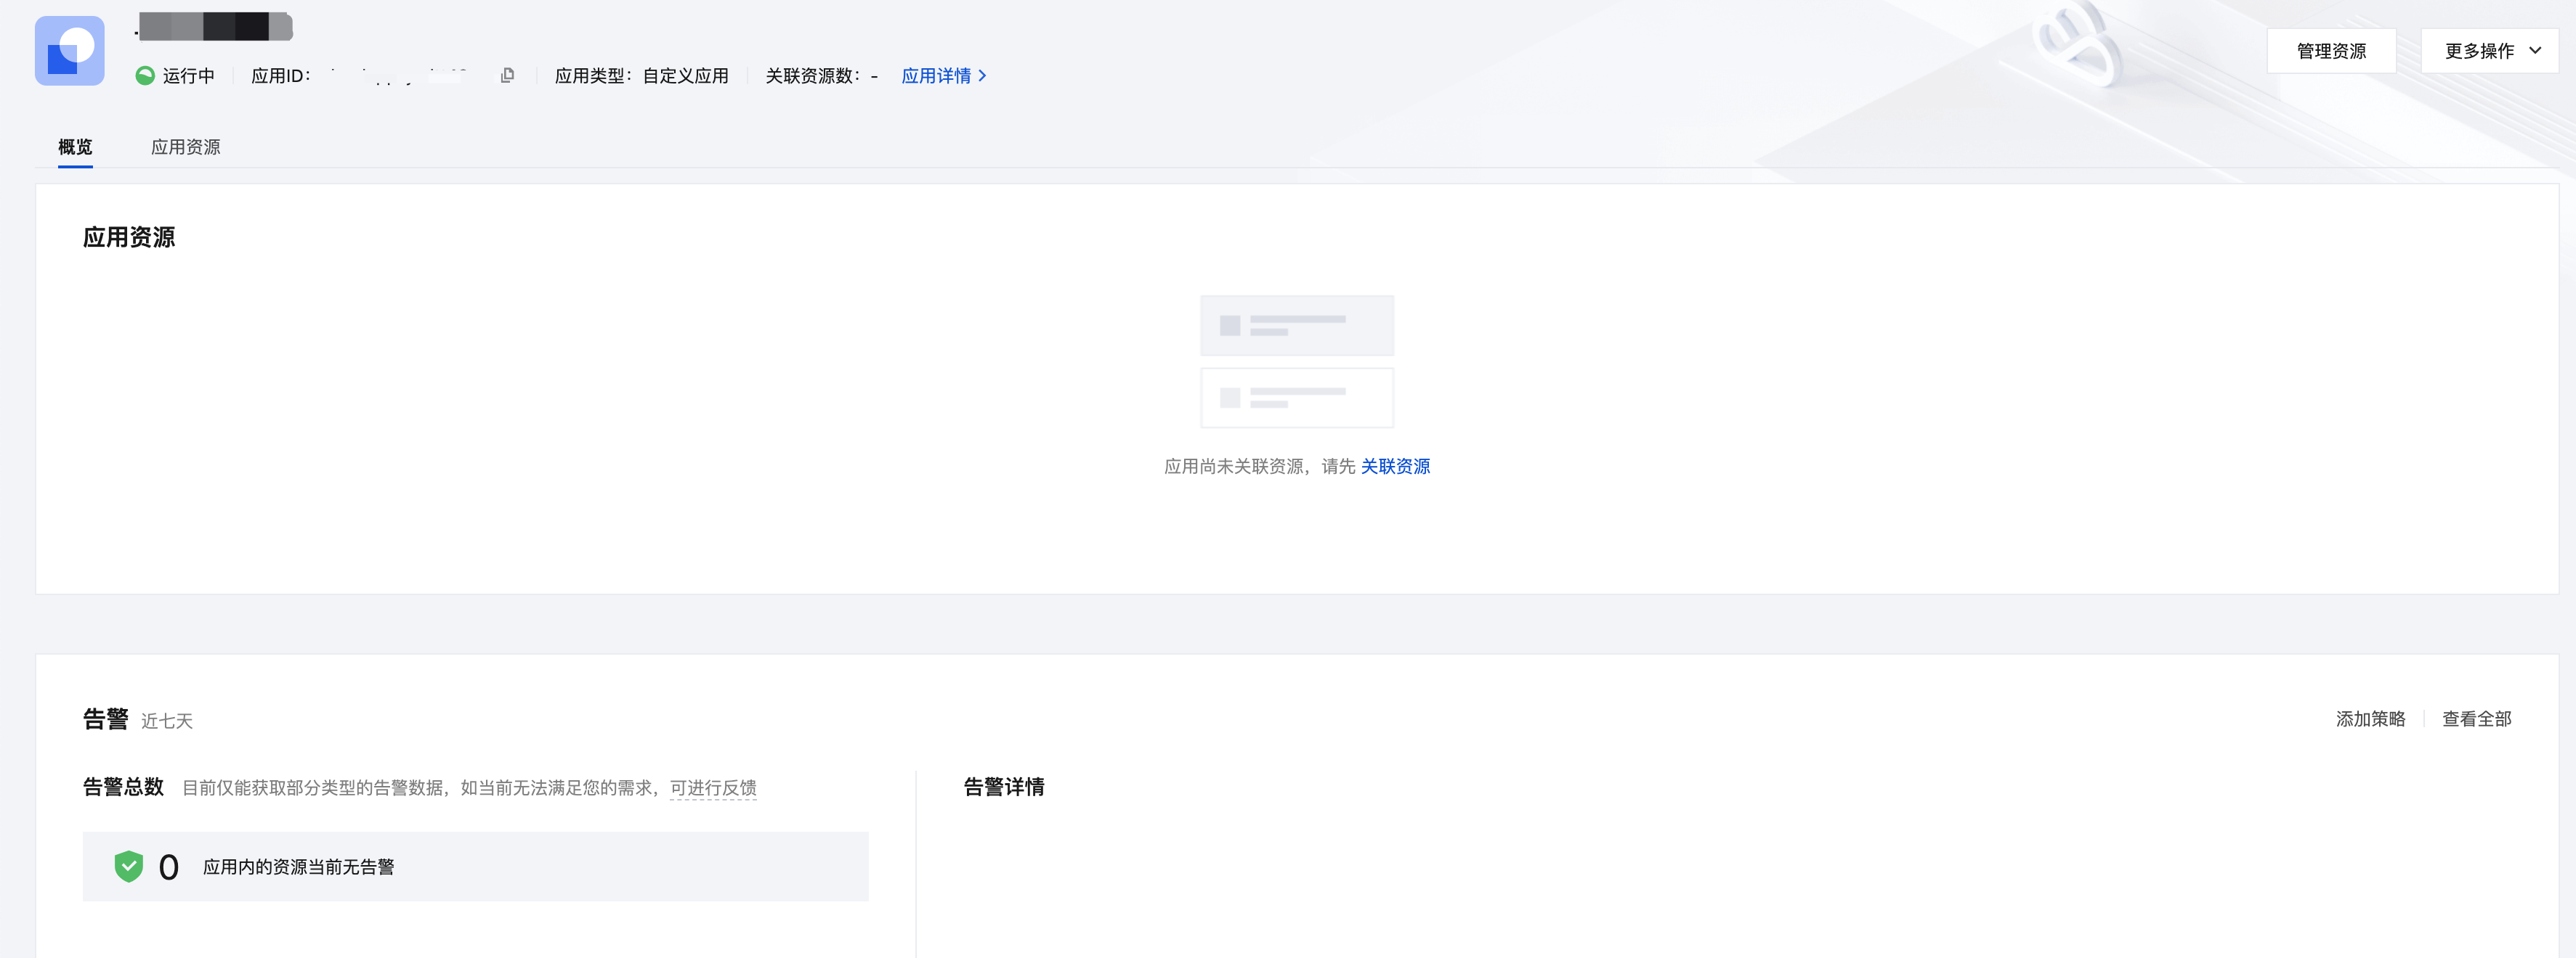Switch to the 应用资源 tab
The image size is (2576, 958).
[185, 147]
